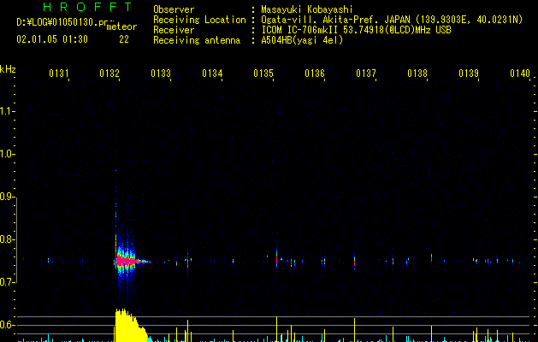Click the Receiver label

pos(174,30)
